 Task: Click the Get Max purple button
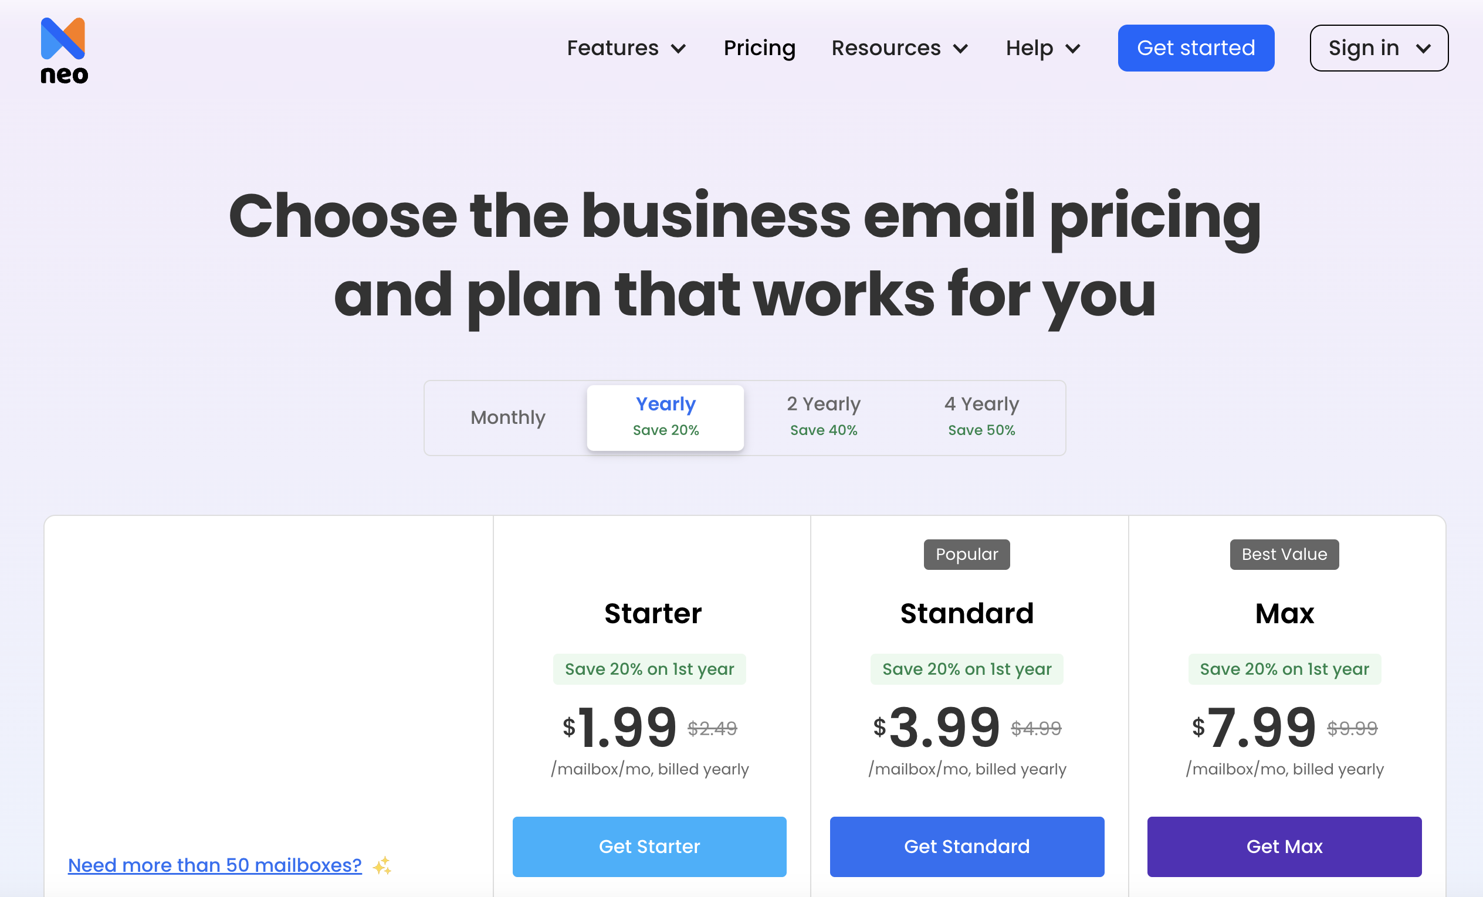(x=1284, y=846)
